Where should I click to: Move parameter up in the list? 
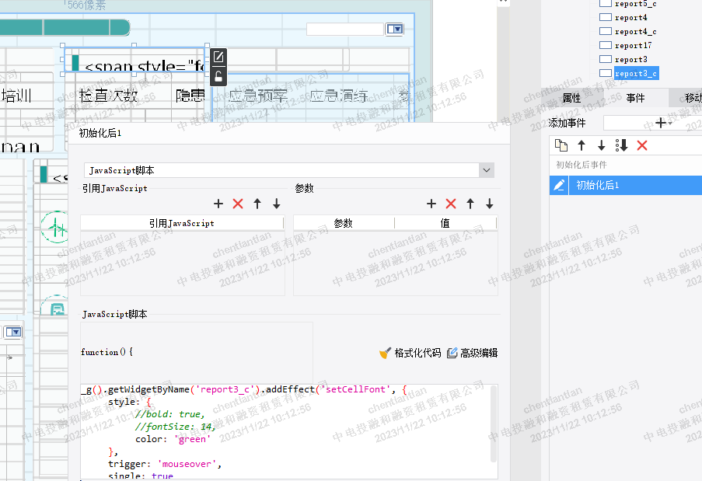pos(470,204)
